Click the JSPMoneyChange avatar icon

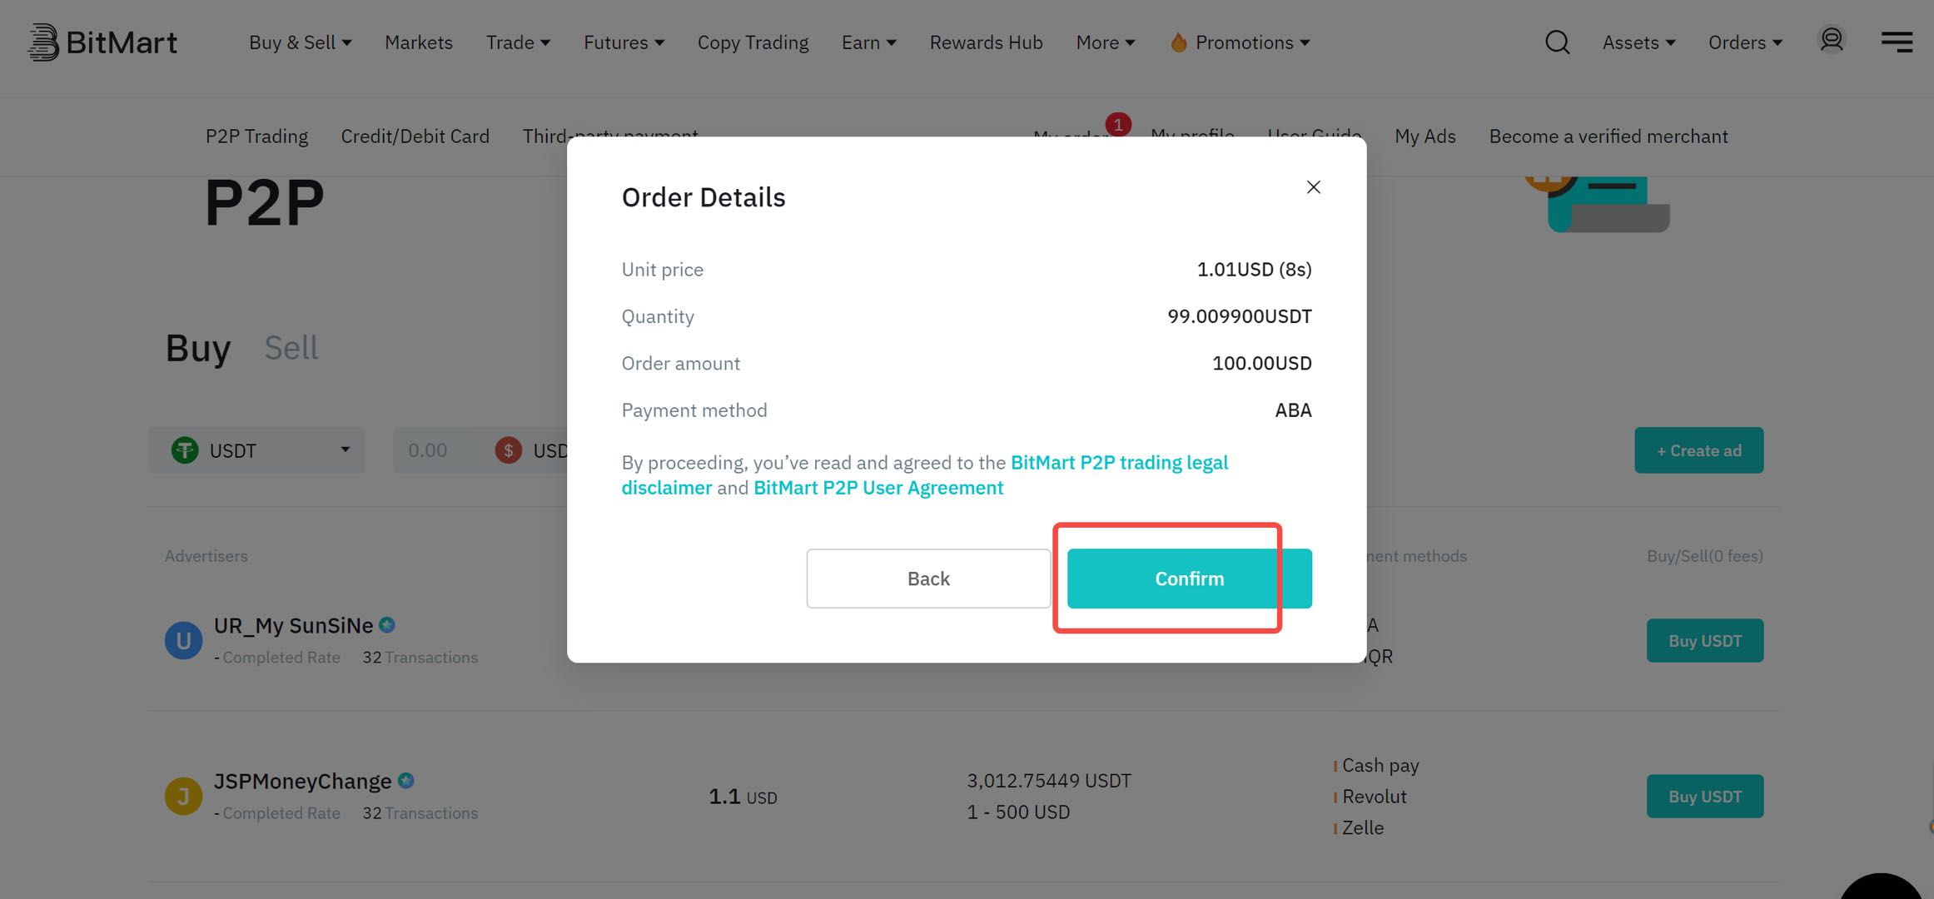(x=183, y=797)
